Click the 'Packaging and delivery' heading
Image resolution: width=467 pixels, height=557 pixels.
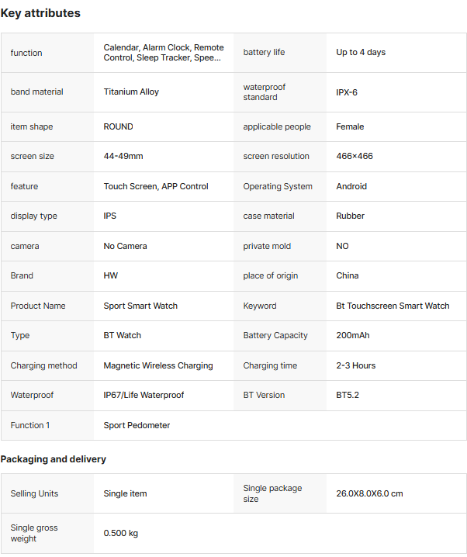54,459
